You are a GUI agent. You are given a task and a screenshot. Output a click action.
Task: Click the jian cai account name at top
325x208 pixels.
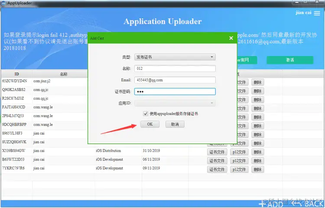tap(303, 13)
